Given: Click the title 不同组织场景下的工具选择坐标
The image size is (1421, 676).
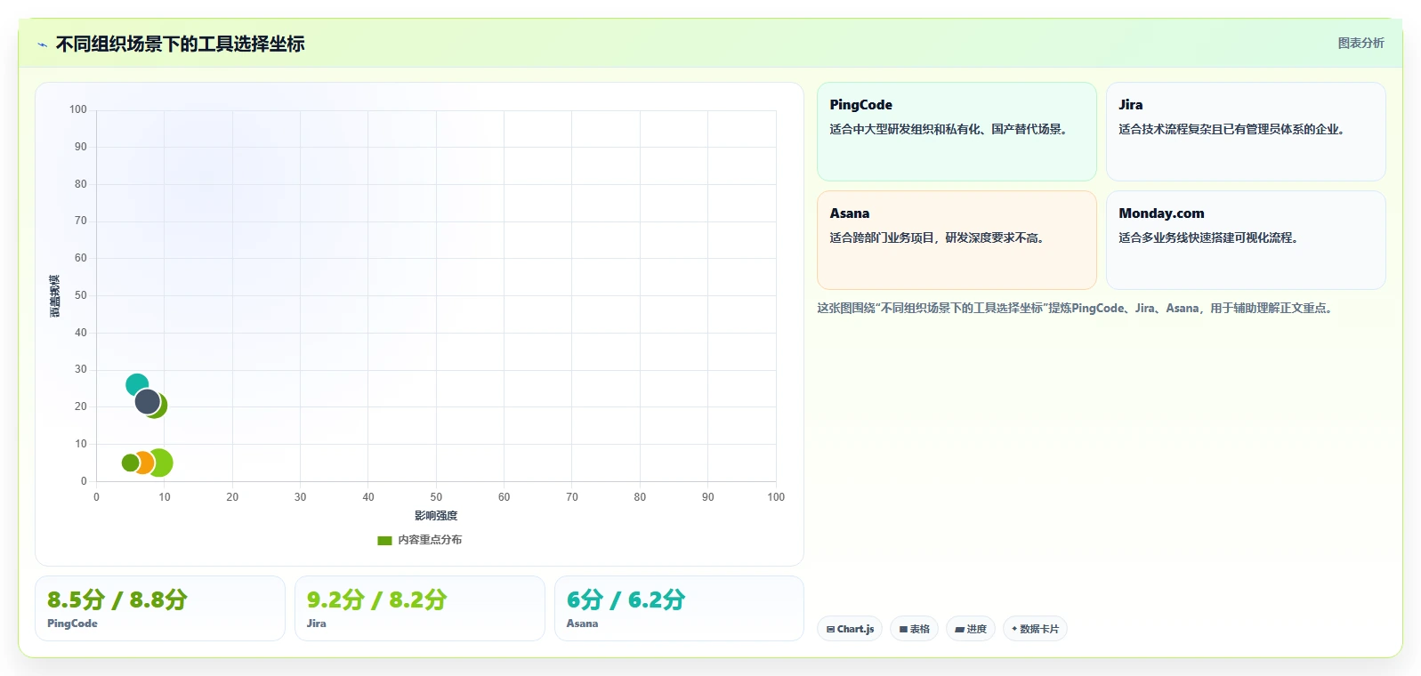Looking at the screenshot, I should click(181, 44).
